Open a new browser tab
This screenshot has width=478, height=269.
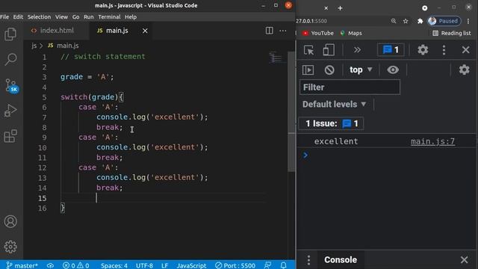(x=341, y=8)
